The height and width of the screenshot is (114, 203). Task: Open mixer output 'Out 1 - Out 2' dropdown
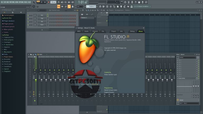coord(189,103)
